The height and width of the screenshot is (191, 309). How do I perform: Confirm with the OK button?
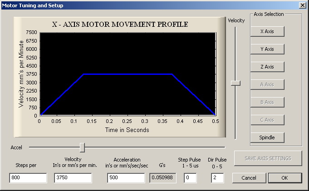(285, 178)
